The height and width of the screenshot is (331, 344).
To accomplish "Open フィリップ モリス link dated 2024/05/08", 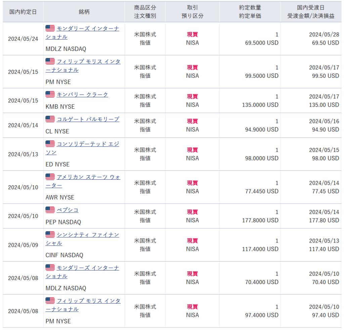I will (88, 301).
